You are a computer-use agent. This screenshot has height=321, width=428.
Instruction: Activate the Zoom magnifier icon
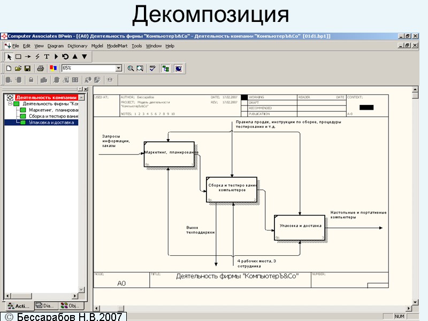pyautogui.click(x=131, y=68)
